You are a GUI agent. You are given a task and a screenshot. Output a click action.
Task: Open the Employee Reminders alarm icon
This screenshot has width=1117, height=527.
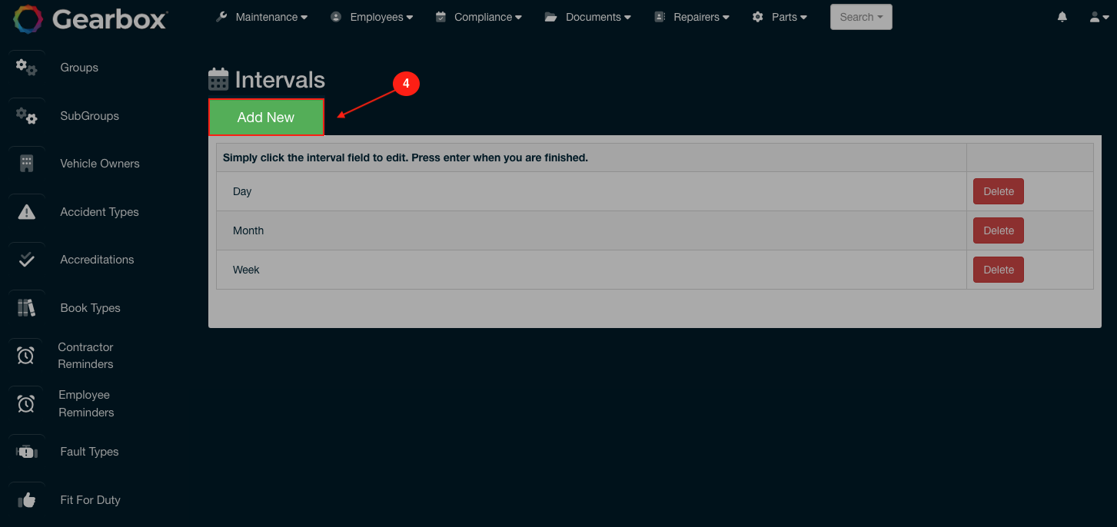click(26, 403)
